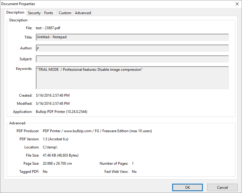The image size is (242, 193).
Task: Click the Advanced group heading
Action: (17, 123)
